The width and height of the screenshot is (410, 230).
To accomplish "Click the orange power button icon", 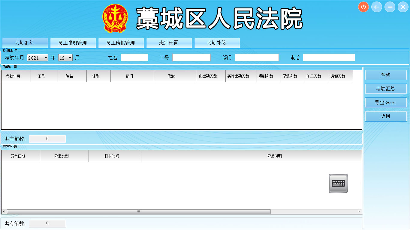I will pos(363,7).
